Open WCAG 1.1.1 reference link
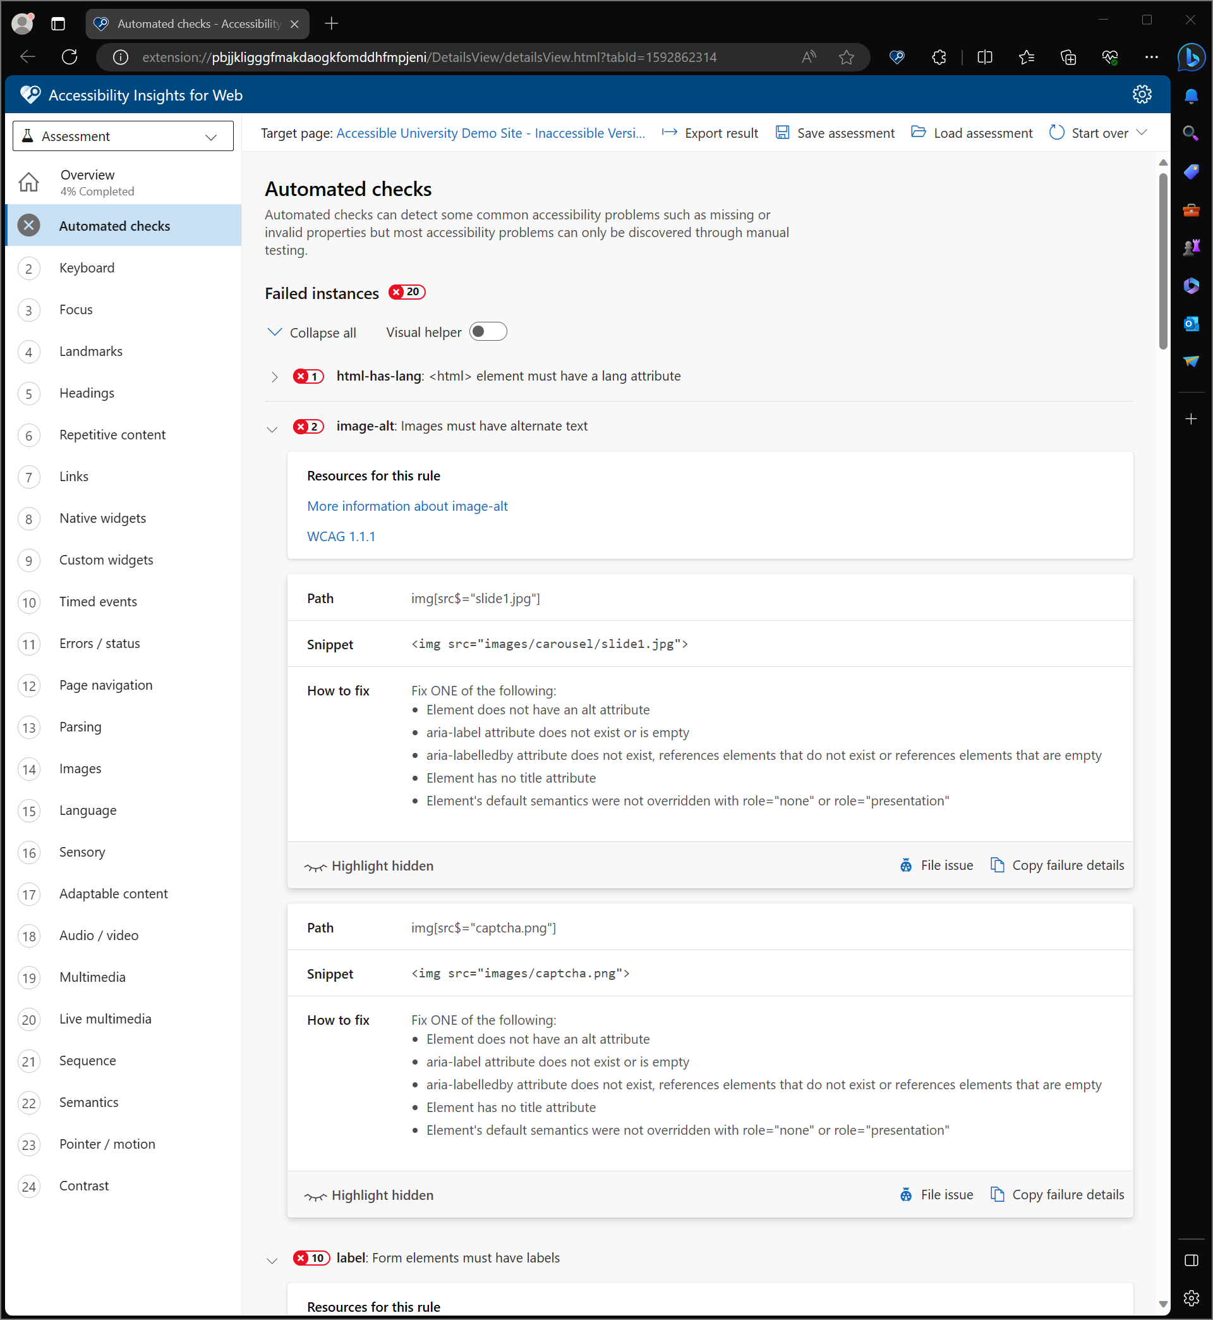 341,536
